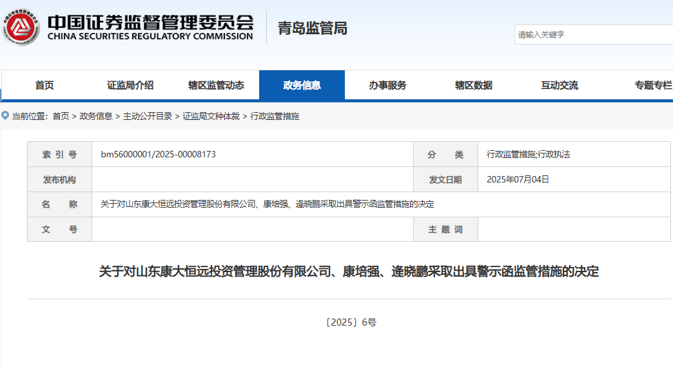Open the 专题专栏 navigation tab
673x365 pixels.
click(x=653, y=85)
